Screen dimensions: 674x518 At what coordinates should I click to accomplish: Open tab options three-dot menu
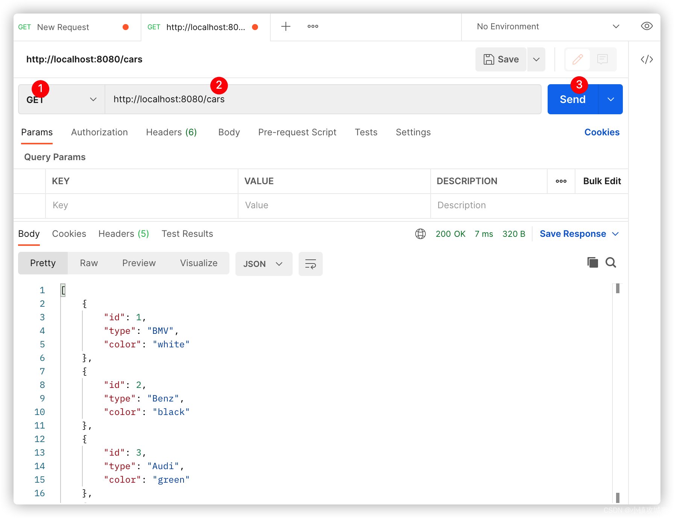(x=313, y=26)
